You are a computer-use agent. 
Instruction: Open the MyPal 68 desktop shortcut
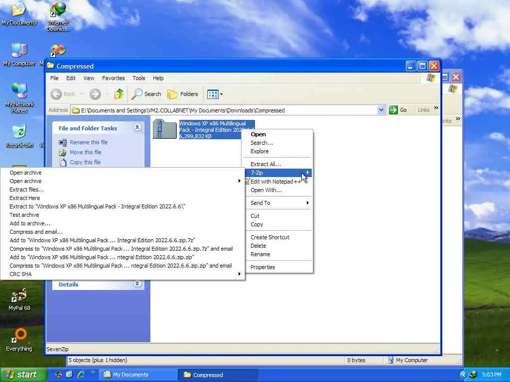point(19,299)
